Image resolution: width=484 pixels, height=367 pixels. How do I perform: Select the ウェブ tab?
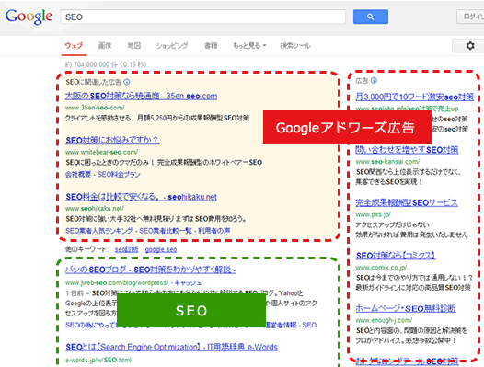(x=74, y=46)
